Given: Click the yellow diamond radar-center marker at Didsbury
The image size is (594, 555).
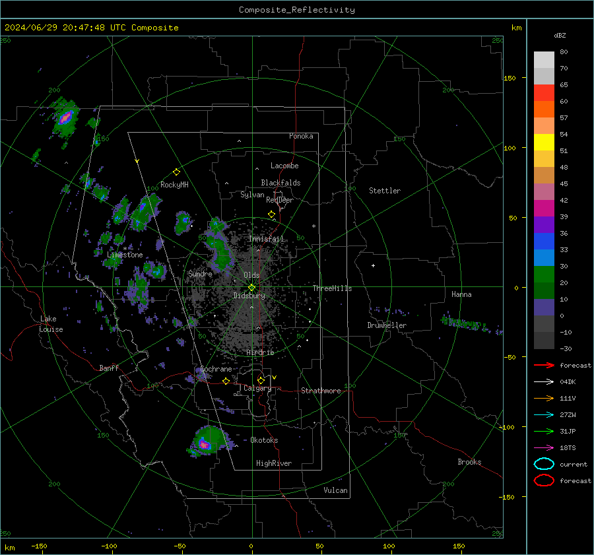Looking at the screenshot, I should [251, 288].
